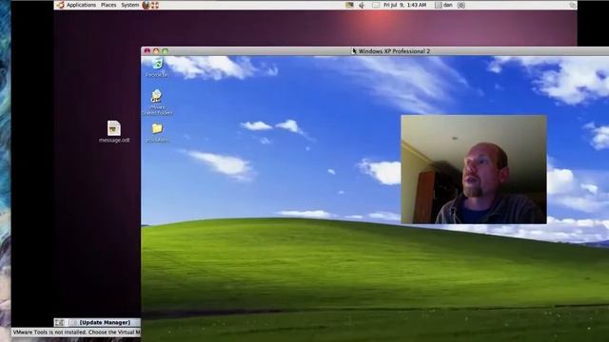Zoom the Windows XP Professional 2 window
The width and height of the screenshot is (609, 342).
165,50
